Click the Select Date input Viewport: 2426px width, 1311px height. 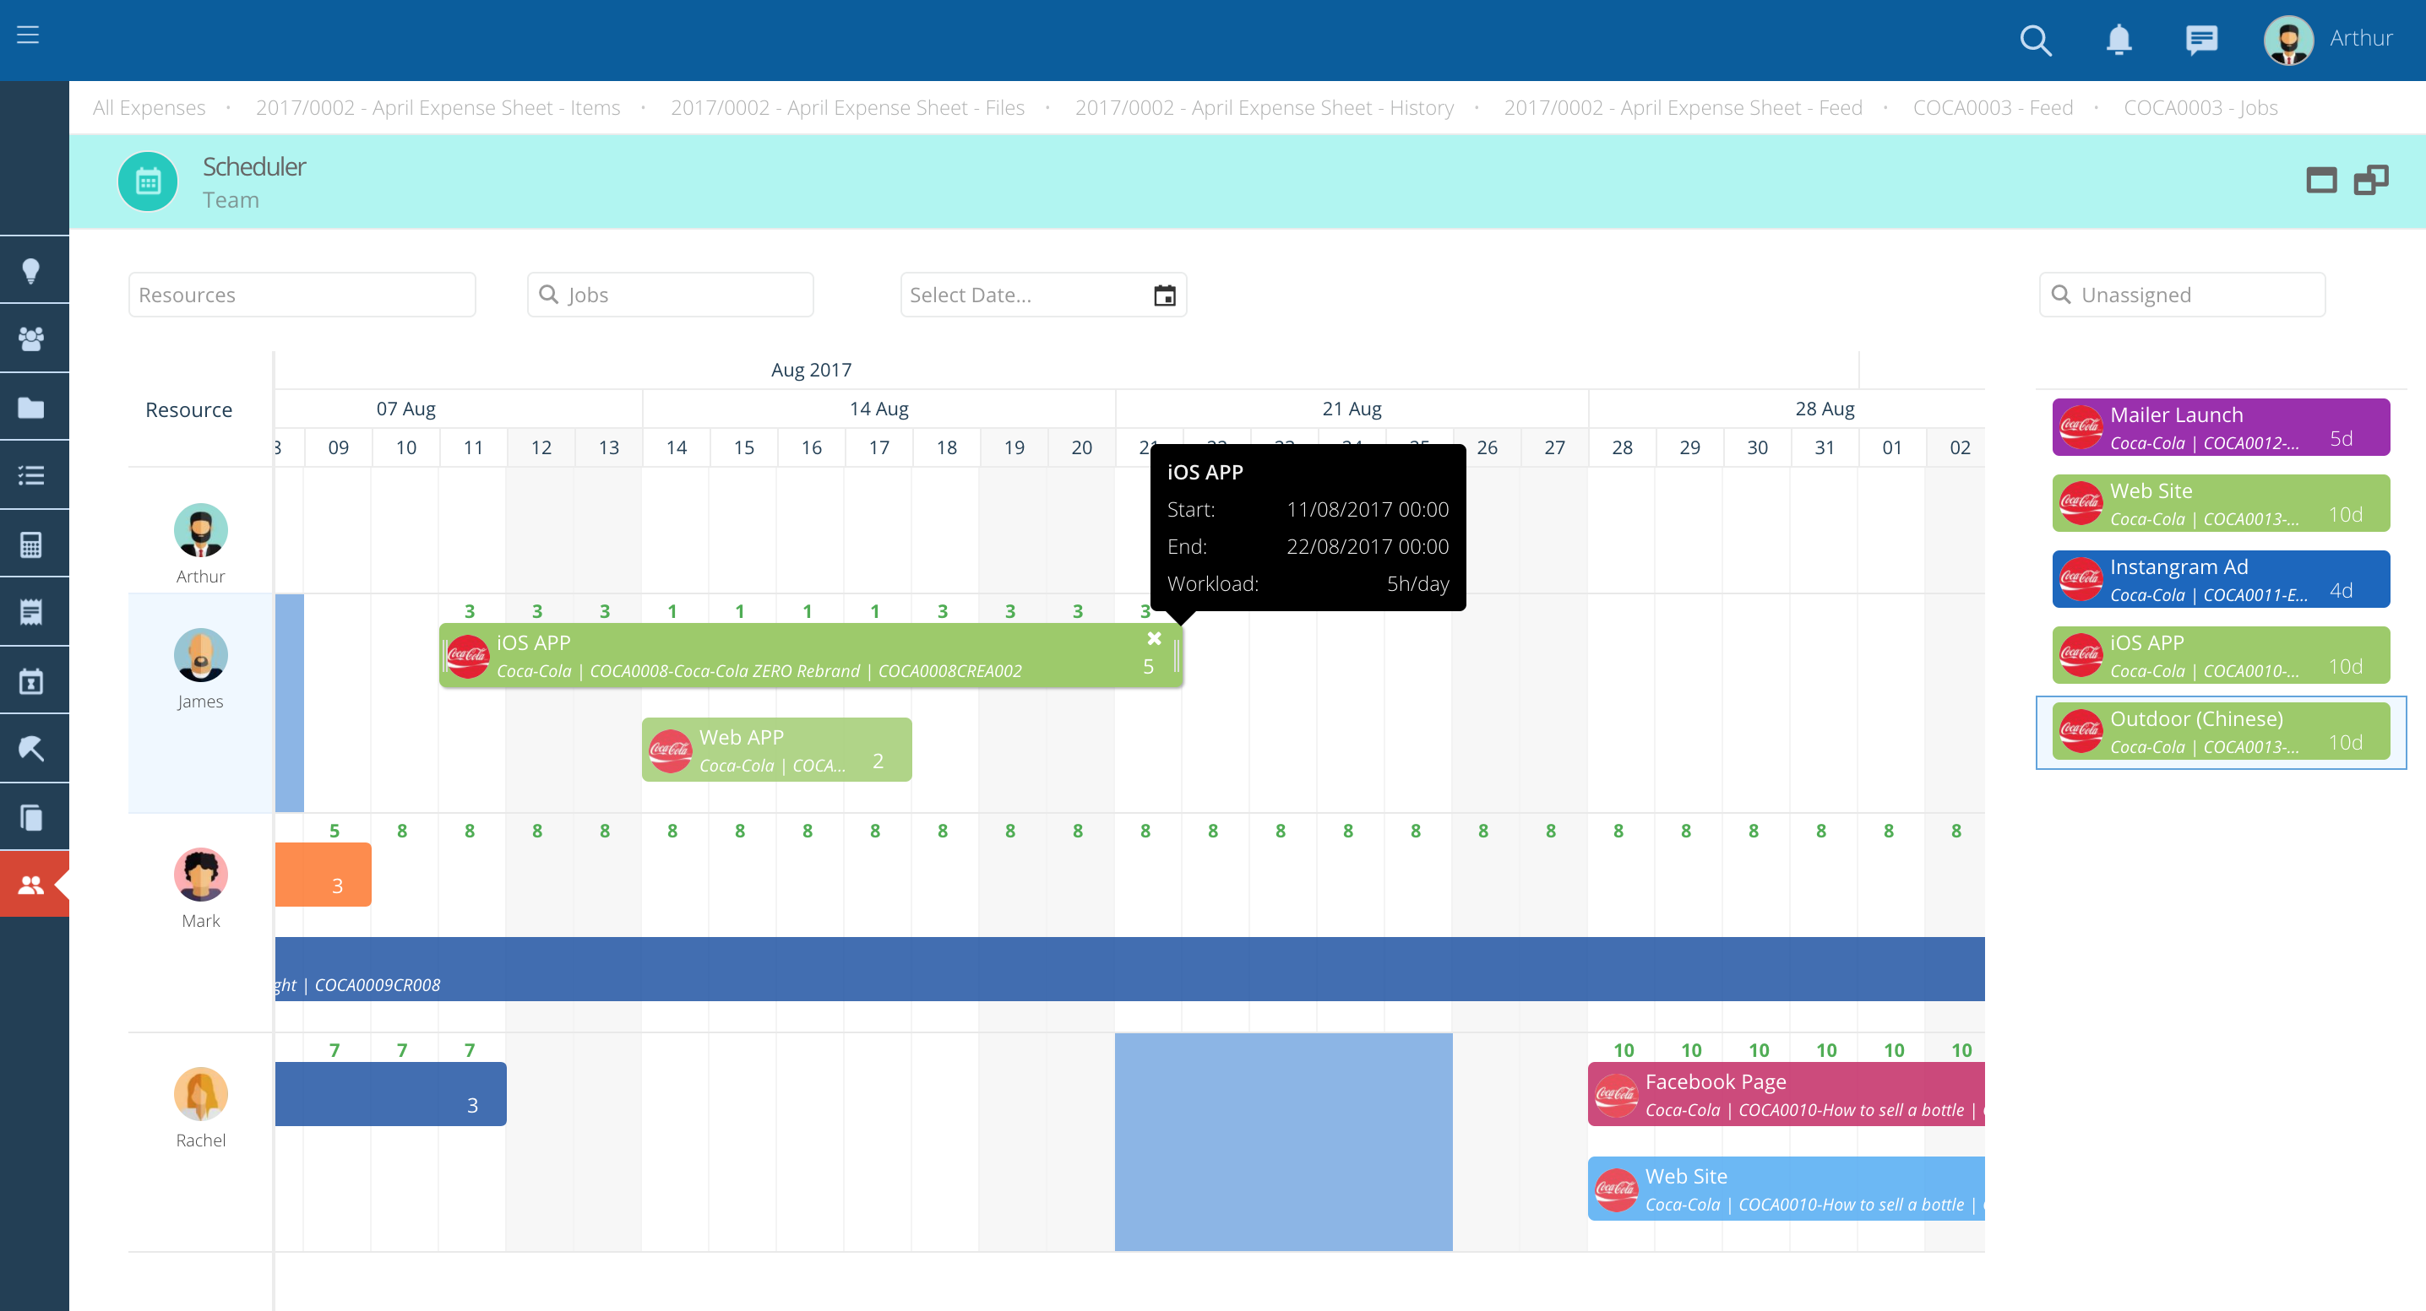[x=1042, y=295]
